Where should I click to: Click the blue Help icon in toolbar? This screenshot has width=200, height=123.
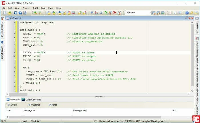click(187, 13)
